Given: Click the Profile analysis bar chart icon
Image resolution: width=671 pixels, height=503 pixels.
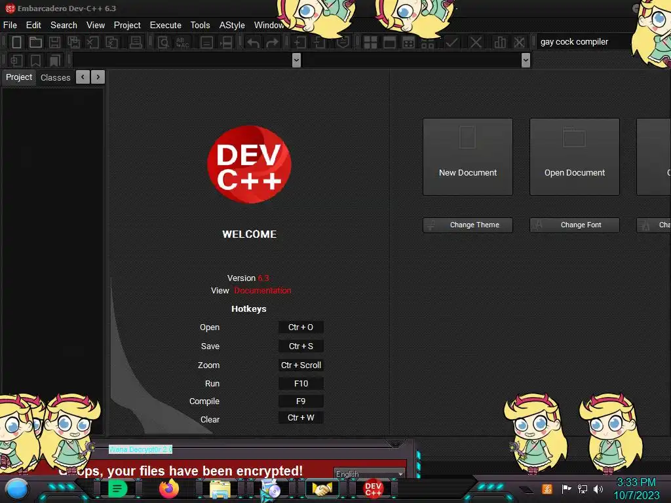Looking at the screenshot, I should (x=500, y=43).
